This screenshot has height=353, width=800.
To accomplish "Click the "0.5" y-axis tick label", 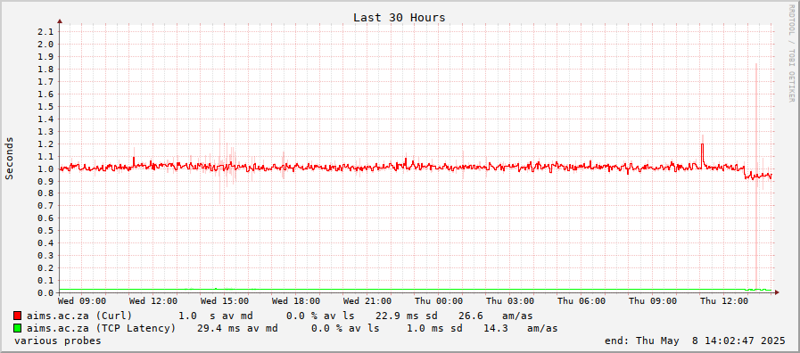I will coord(45,231).
